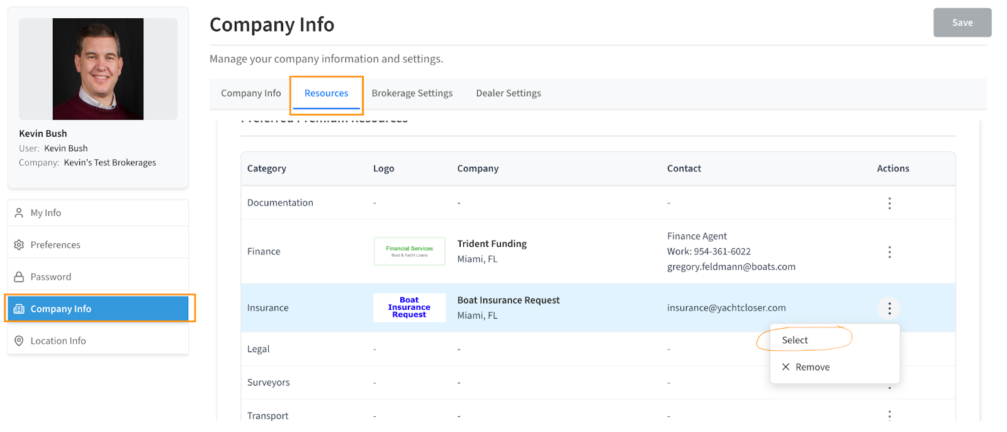Click the Company Info building icon
The width and height of the screenshot is (1007, 432).
coord(19,309)
